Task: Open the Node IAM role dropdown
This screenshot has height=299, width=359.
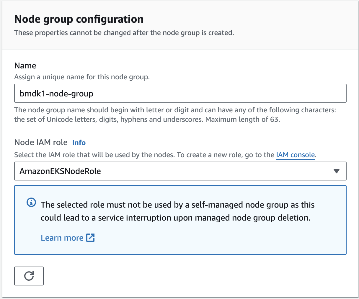Action: (180, 171)
